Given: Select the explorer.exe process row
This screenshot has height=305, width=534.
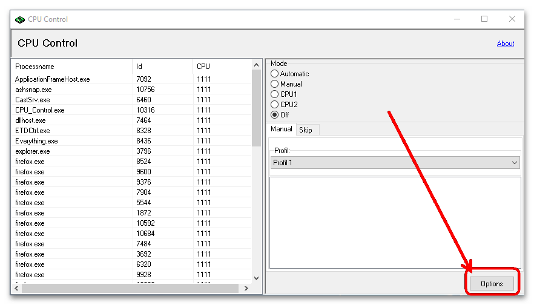Looking at the screenshot, I should click(33, 151).
